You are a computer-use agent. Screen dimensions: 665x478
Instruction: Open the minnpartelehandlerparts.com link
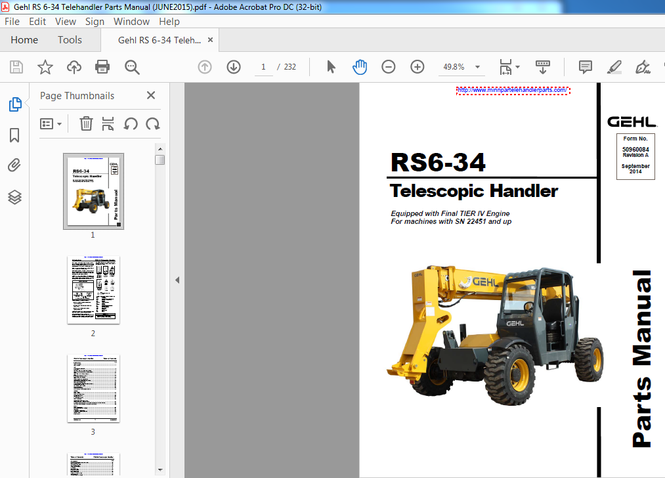point(513,91)
